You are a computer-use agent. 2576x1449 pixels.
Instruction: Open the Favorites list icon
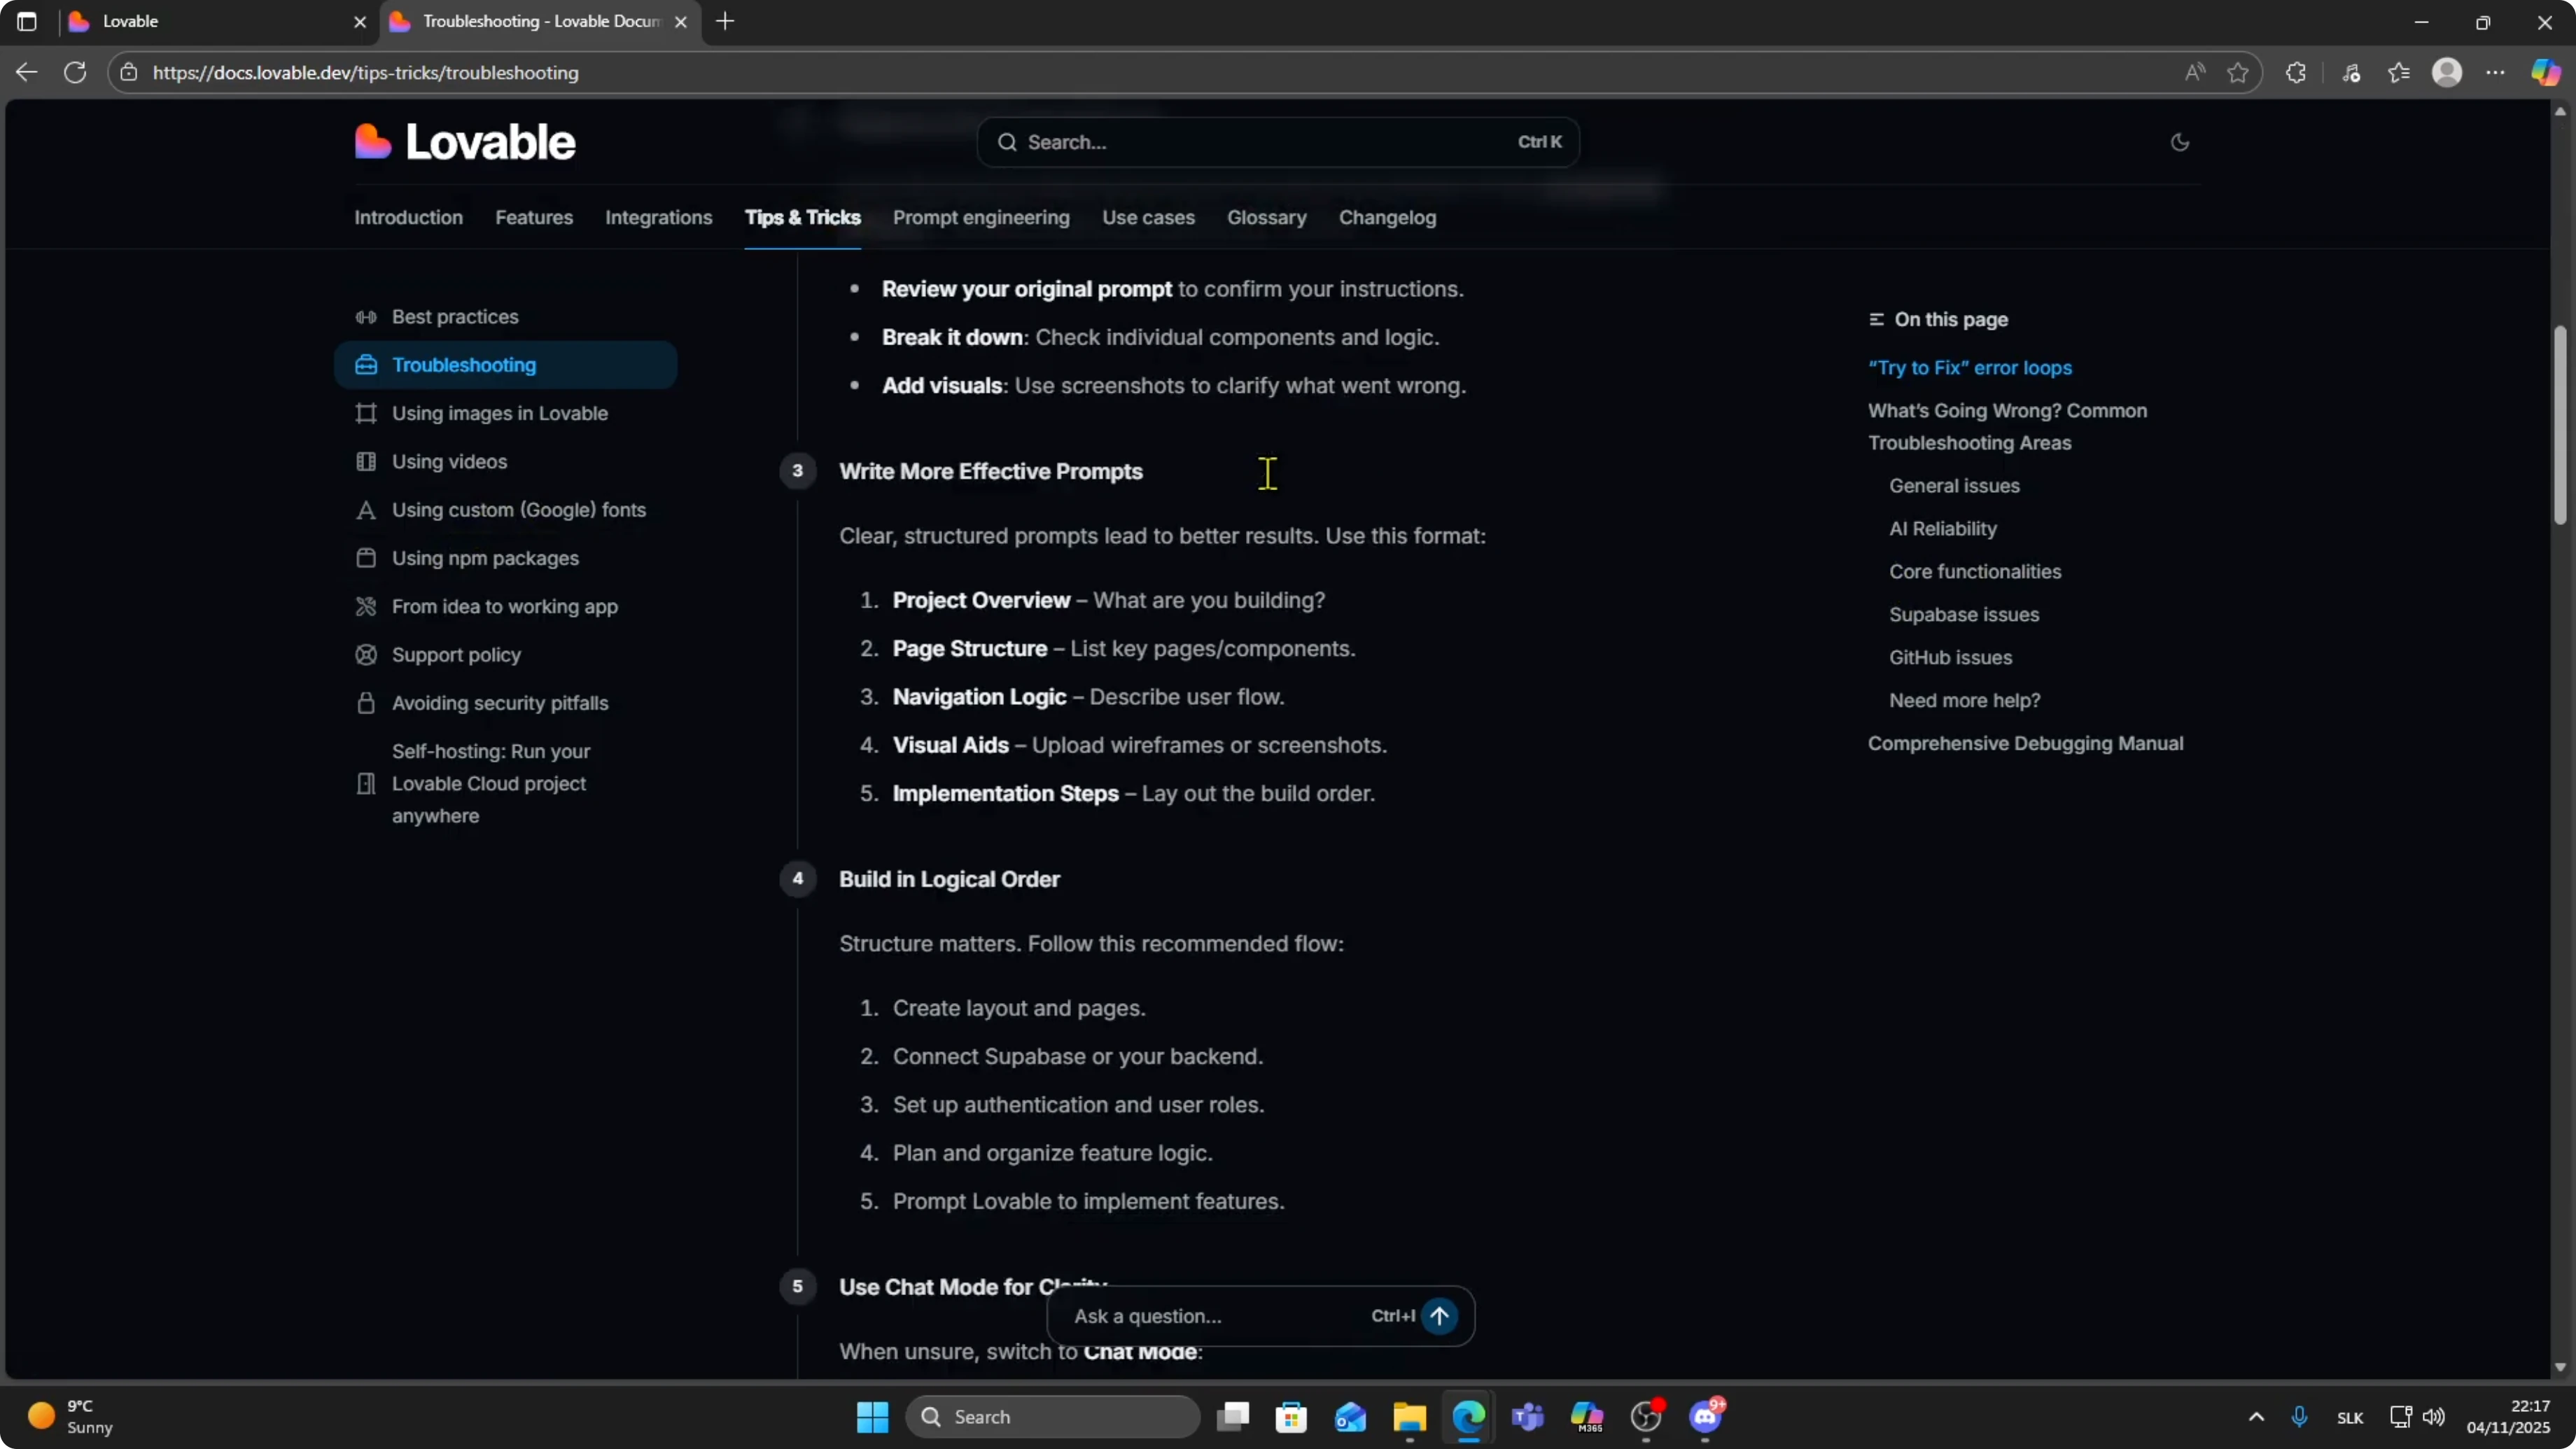tap(2399, 72)
